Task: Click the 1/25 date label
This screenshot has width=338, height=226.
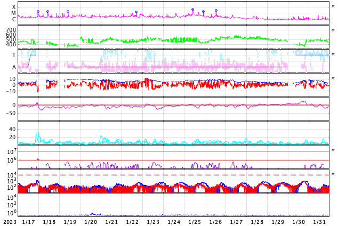Action: coord(195,222)
